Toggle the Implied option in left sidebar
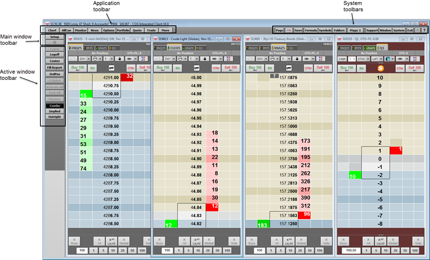 (x=54, y=111)
